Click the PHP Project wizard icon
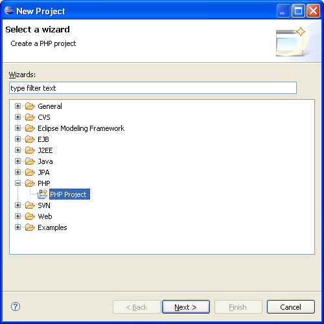The width and height of the screenshot is (324, 324). point(42,194)
